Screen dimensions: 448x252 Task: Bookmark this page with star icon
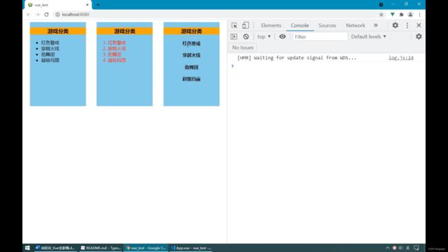tap(381, 14)
